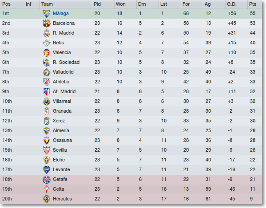
Task: Click the Barcelona club crest
Action: (x=47, y=24)
